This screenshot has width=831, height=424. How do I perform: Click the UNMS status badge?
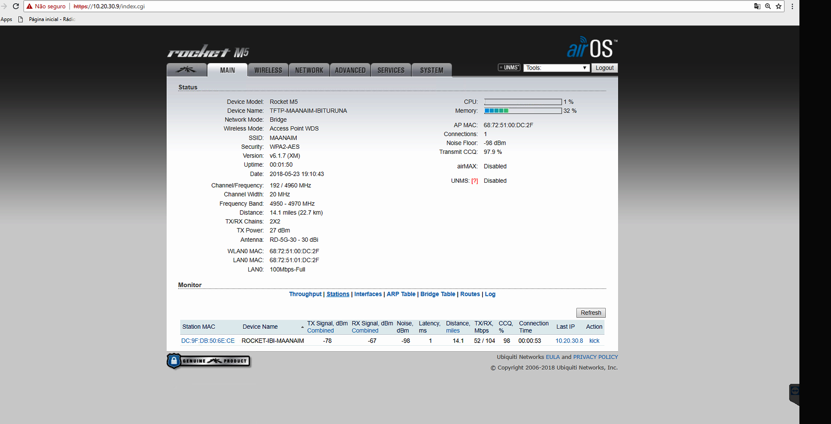pyautogui.click(x=509, y=68)
